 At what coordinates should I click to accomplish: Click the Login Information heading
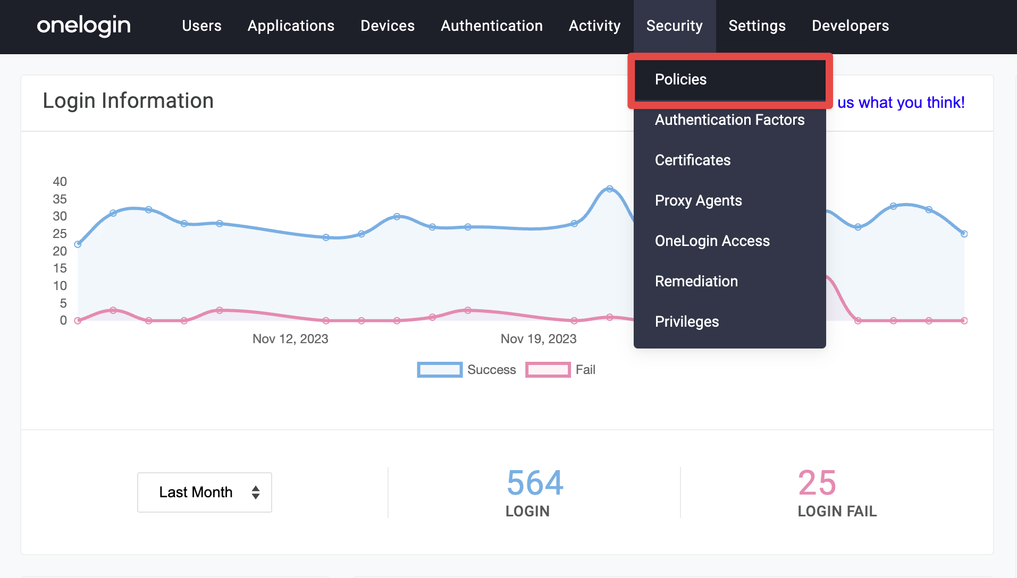(x=128, y=101)
